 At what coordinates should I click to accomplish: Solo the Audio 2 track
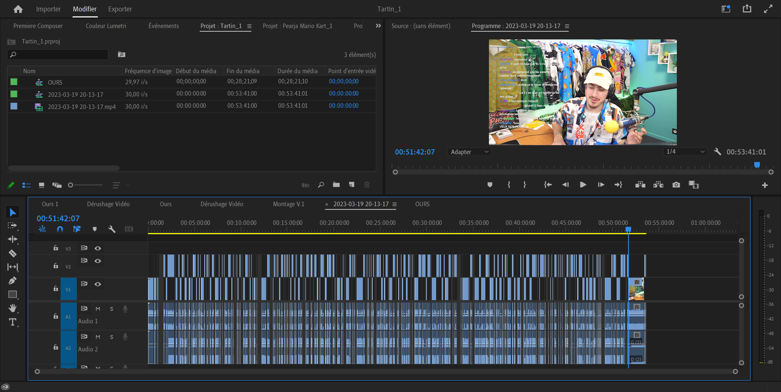[111, 337]
